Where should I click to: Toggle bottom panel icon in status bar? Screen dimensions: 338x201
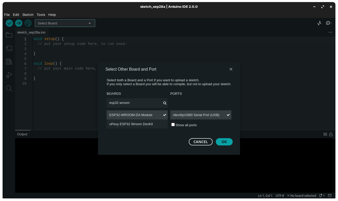(x=330, y=196)
